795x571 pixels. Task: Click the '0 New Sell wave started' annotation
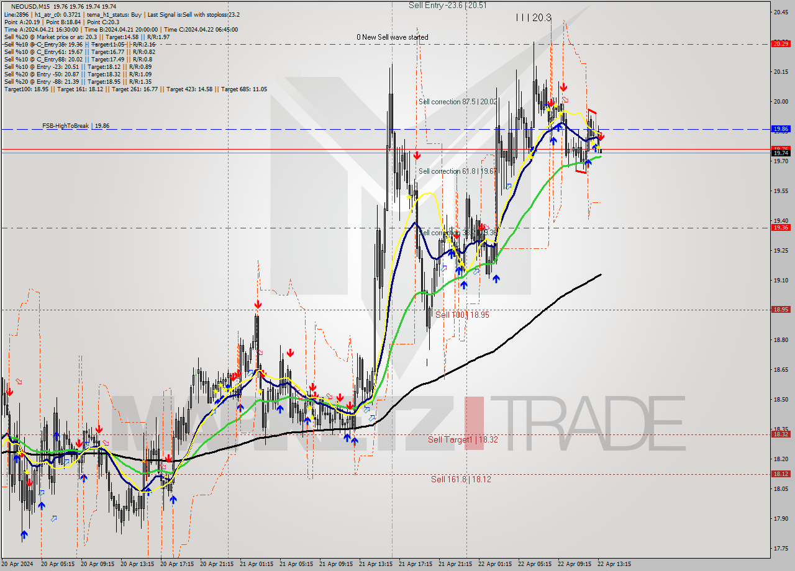coord(392,37)
